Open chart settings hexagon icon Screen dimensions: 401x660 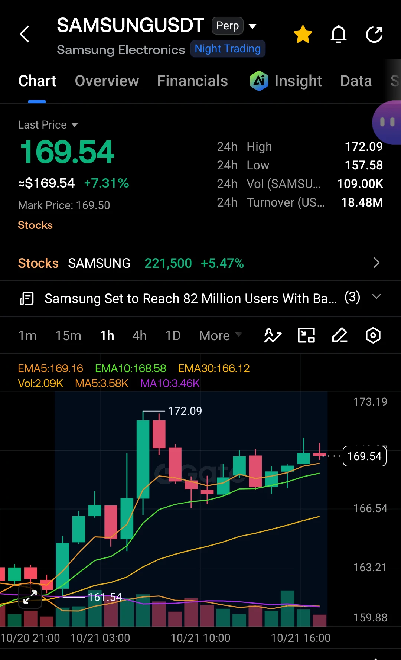[x=373, y=335]
